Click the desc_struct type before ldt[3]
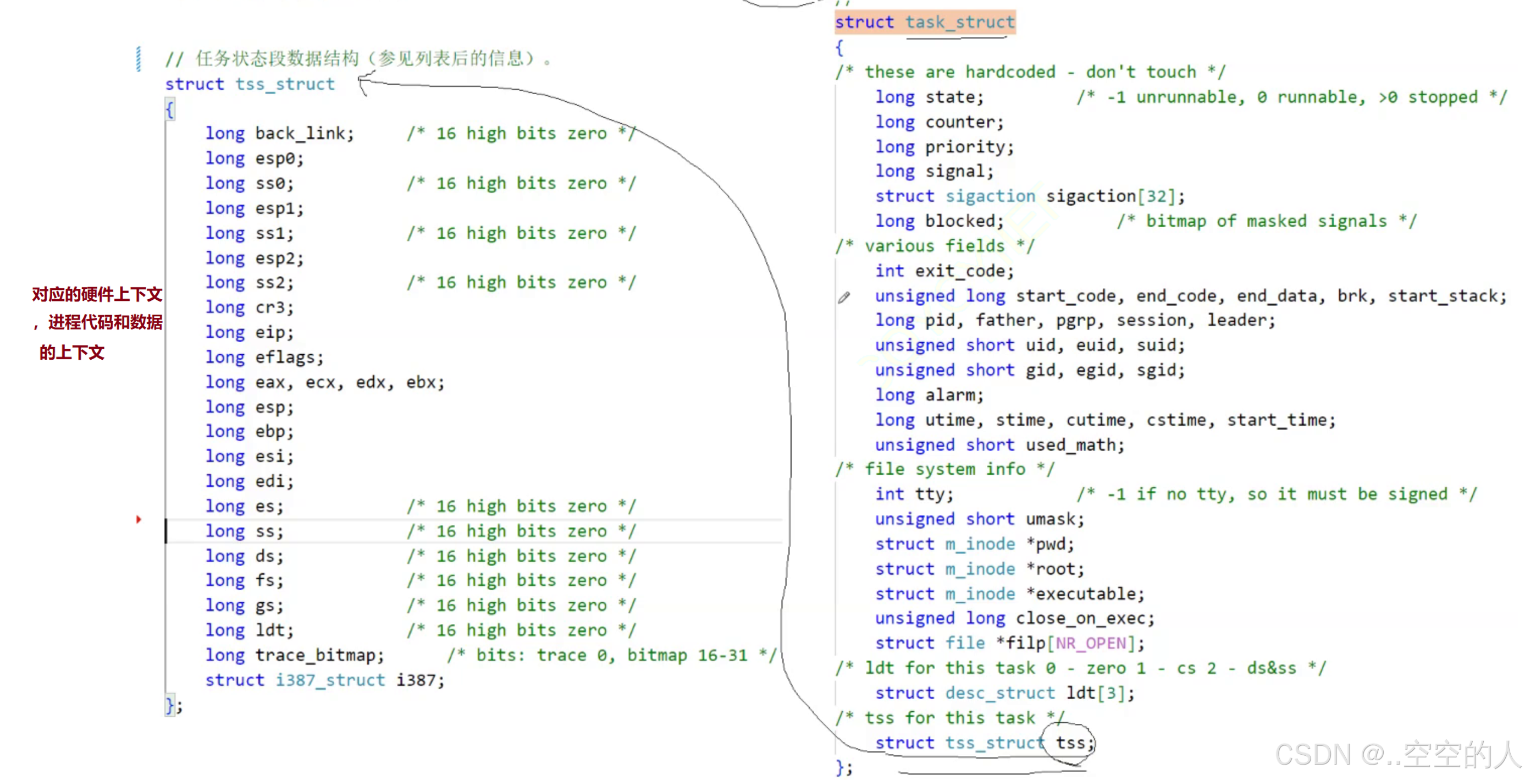This screenshot has width=1525, height=780. [x=1000, y=693]
